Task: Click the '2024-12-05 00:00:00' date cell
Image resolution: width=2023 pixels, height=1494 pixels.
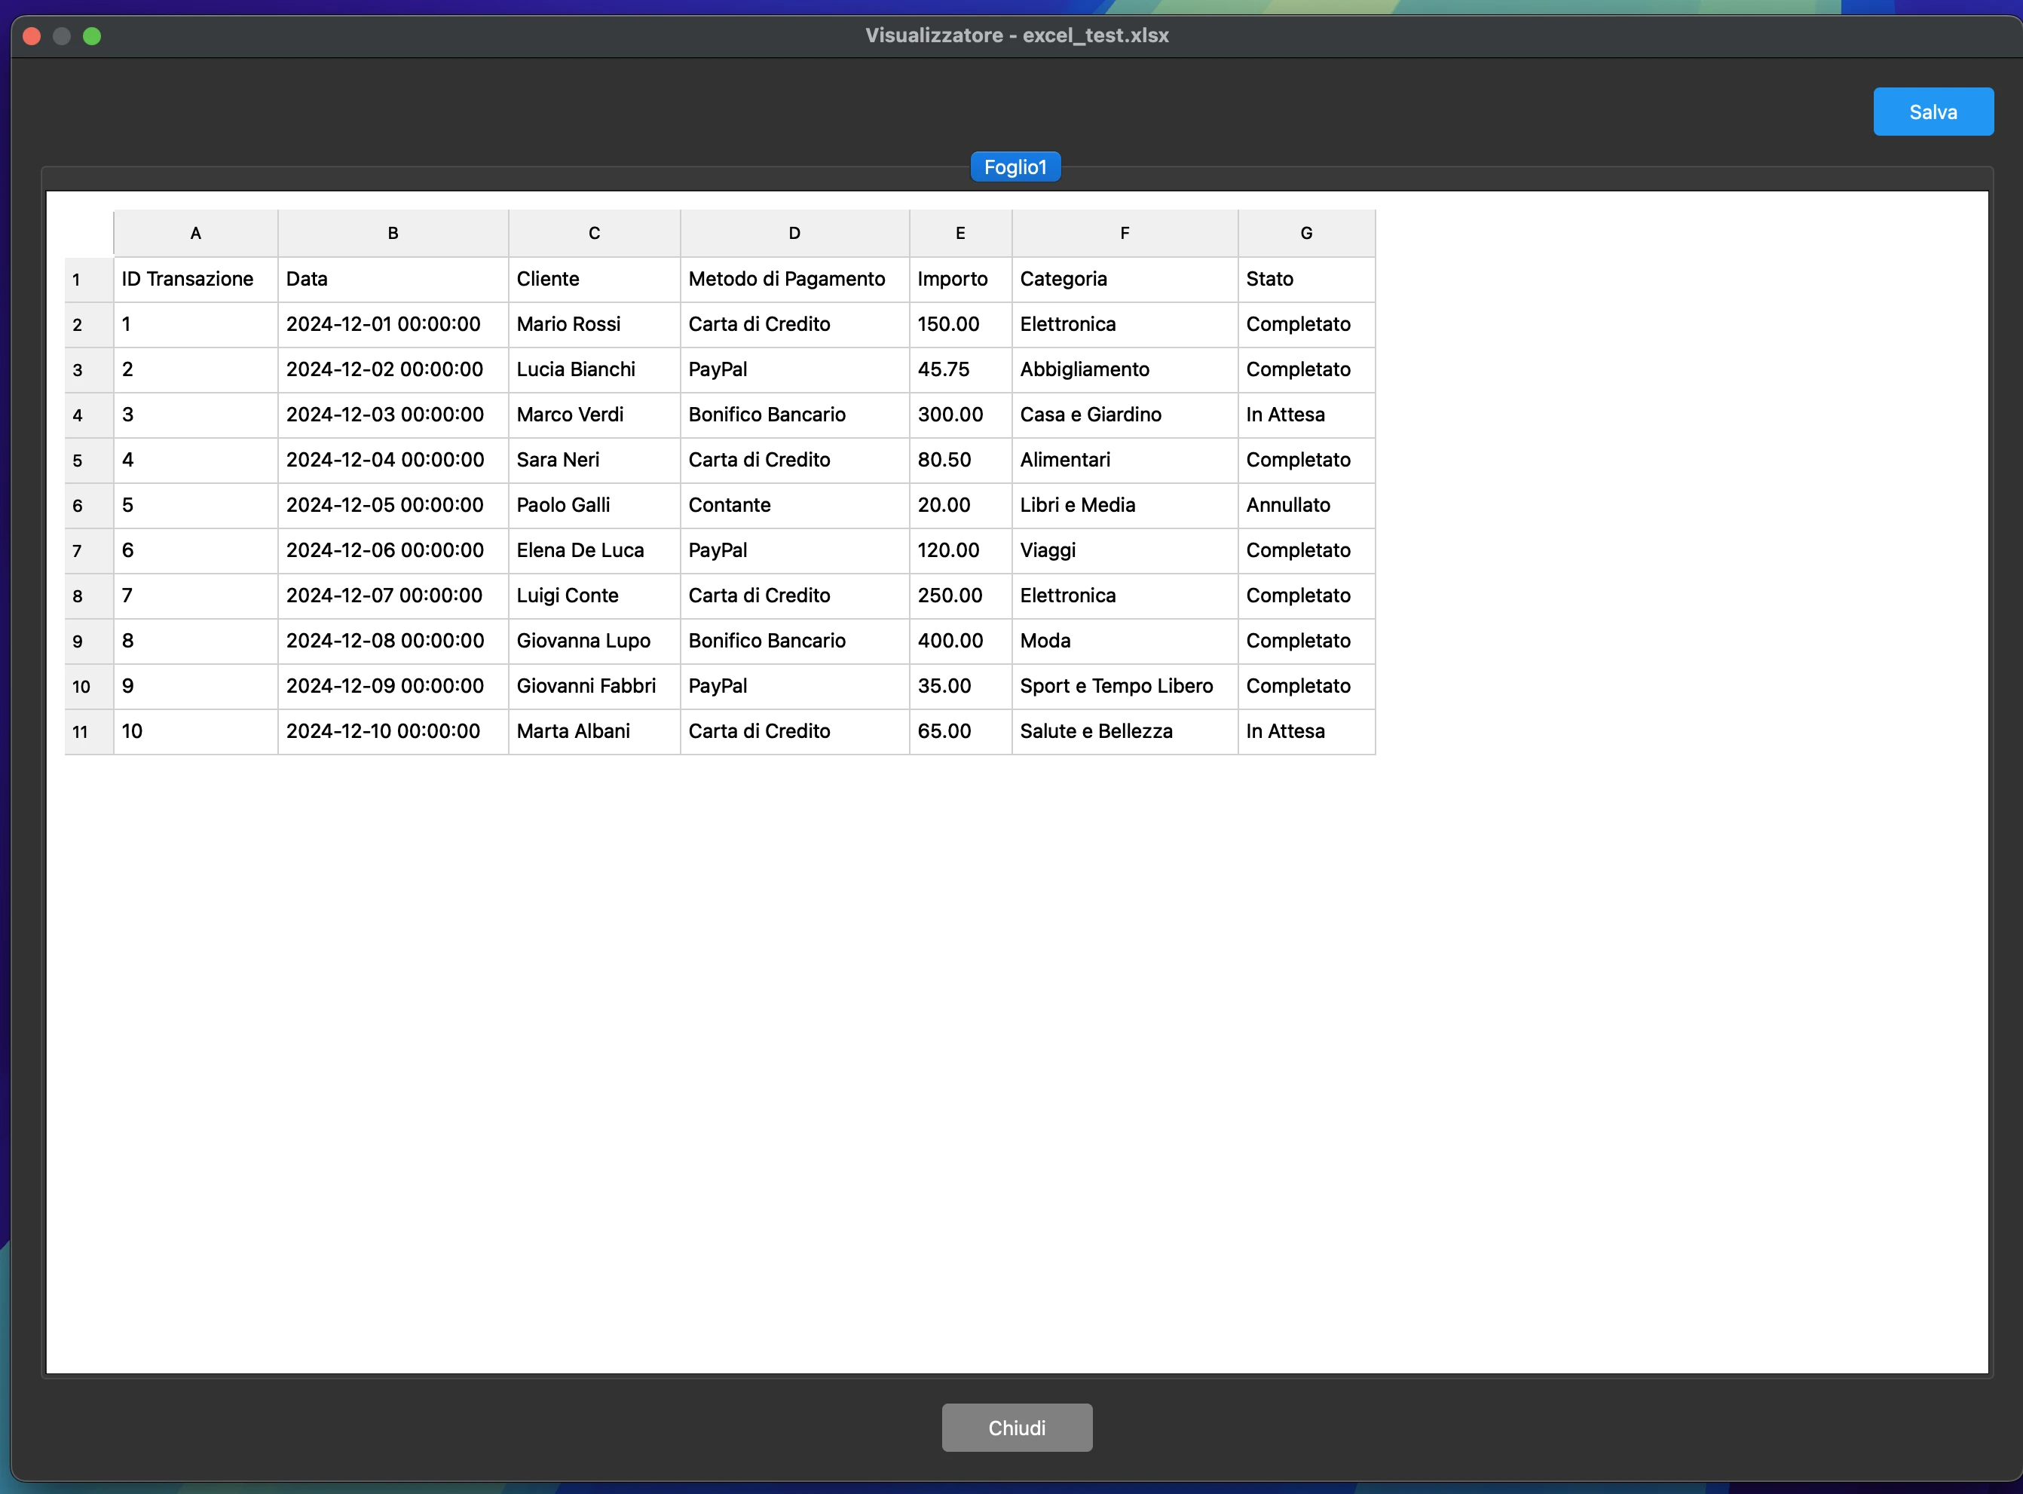Action: point(393,504)
